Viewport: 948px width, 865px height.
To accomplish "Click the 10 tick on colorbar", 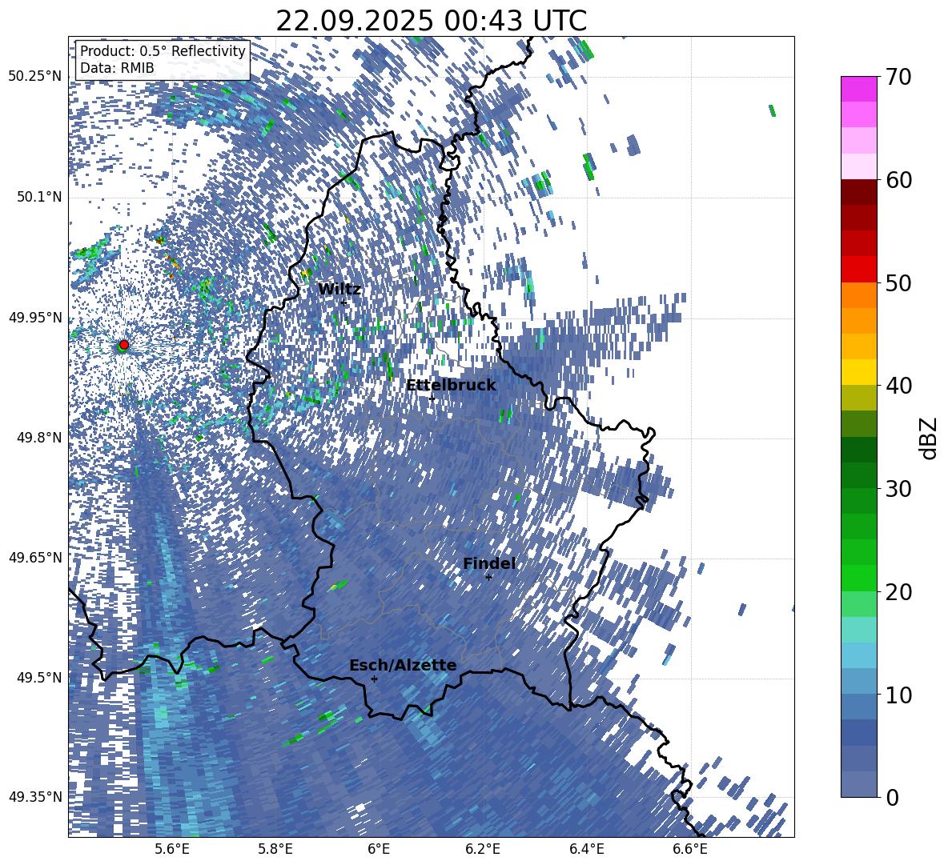I will tap(899, 695).
